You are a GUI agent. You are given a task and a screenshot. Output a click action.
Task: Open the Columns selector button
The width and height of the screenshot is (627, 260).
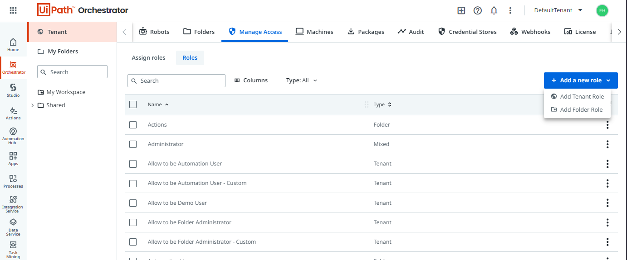pos(251,80)
